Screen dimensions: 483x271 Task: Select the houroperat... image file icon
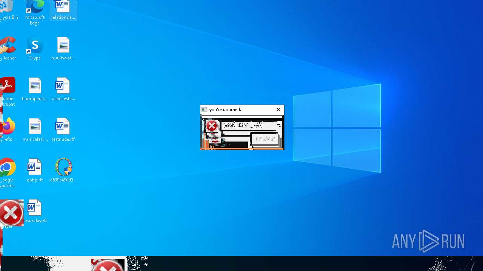point(35,89)
